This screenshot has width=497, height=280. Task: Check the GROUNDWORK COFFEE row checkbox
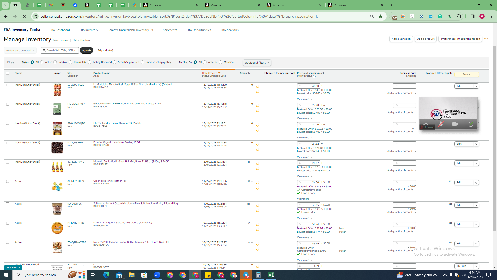point(8,104)
